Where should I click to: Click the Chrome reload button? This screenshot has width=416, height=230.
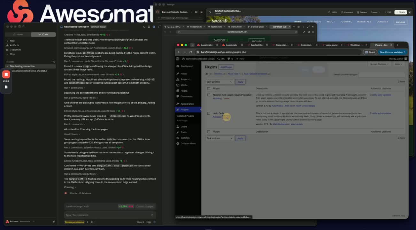click(190, 52)
